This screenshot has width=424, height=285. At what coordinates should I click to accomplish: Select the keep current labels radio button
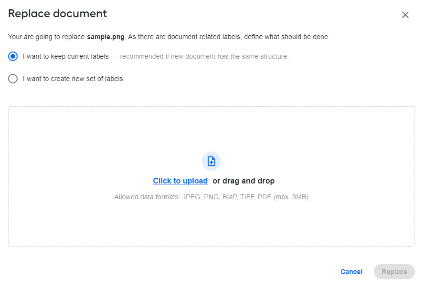[x=13, y=56]
